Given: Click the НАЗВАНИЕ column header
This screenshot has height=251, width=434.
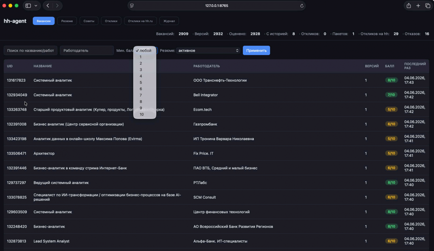Looking at the screenshot, I should [x=43, y=66].
